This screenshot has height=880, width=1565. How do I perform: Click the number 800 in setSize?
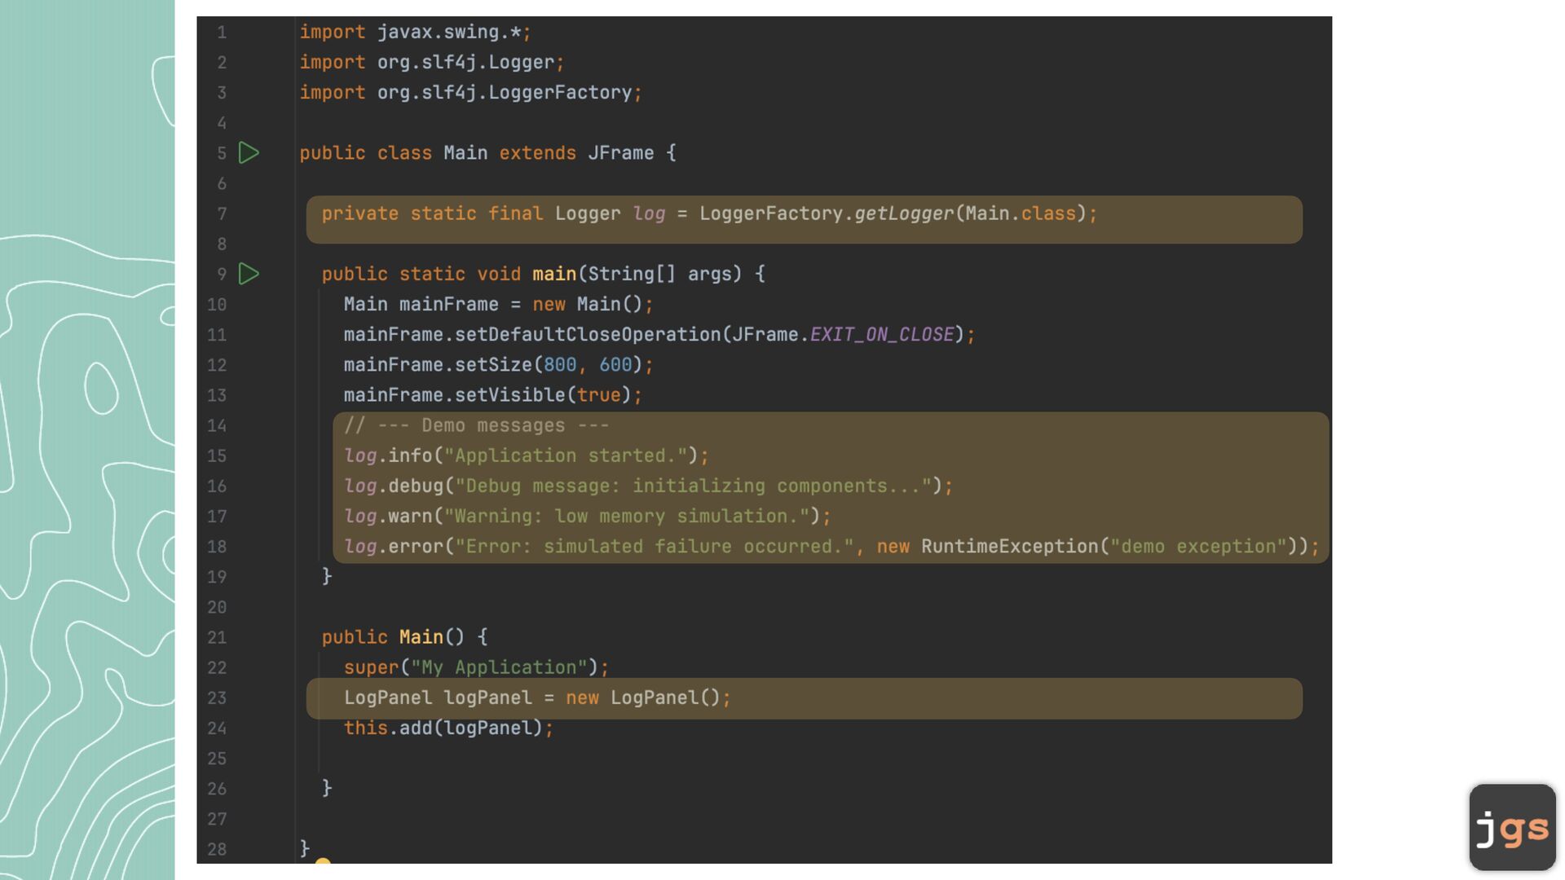560,364
